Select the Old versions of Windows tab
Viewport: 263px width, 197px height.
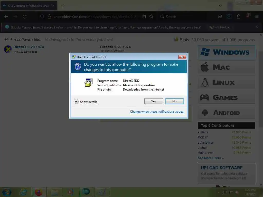(x=29, y=6)
